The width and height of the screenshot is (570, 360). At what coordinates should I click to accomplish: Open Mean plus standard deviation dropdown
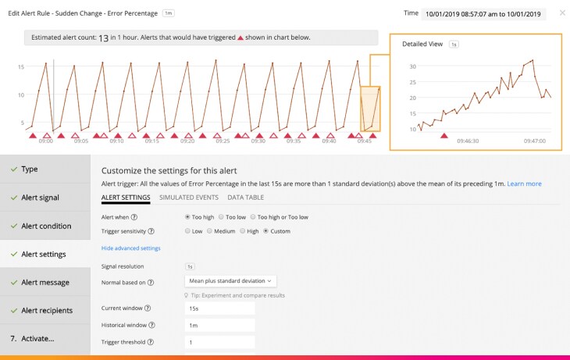(230, 281)
